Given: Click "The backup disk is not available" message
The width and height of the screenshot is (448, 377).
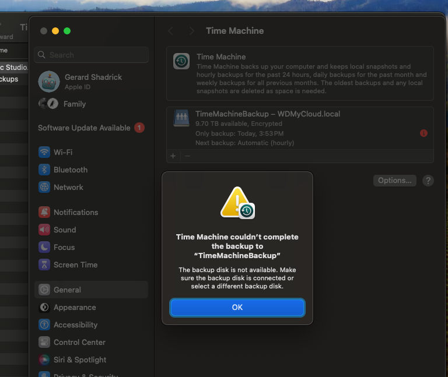Looking at the screenshot, I should [x=237, y=278].
